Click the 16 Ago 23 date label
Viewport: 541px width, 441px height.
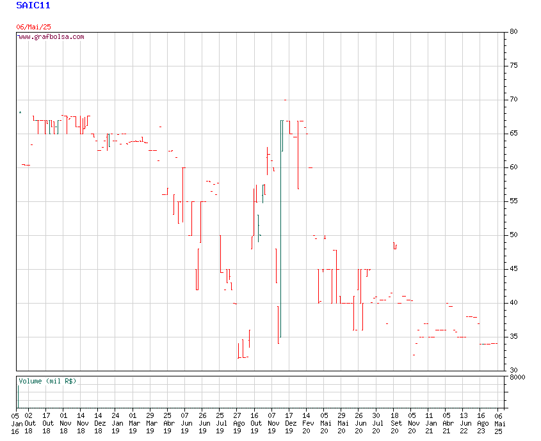pos(481,424)
